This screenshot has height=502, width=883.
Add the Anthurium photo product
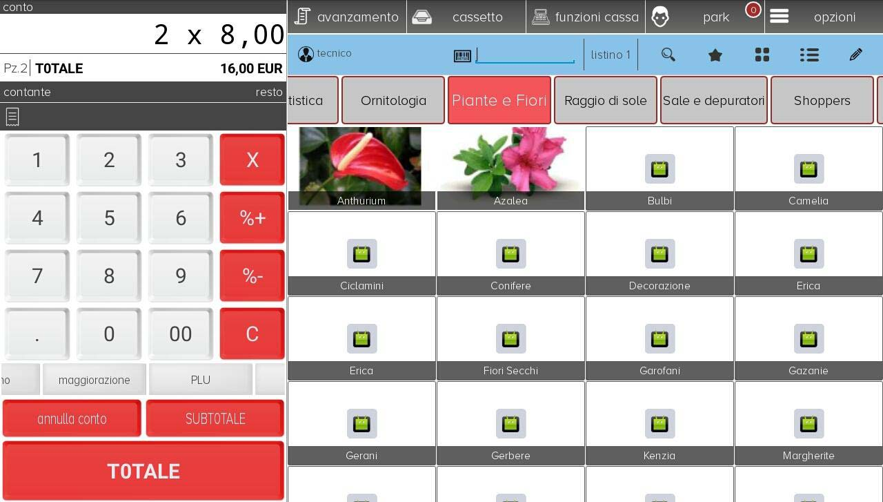coord(361,168)
